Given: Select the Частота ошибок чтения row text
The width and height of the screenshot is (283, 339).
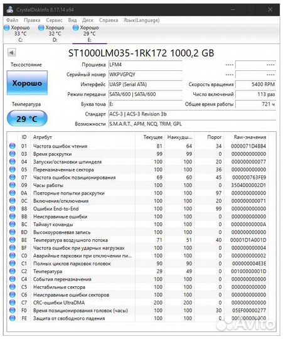Looking at the screenshot, I should (60, 146).
